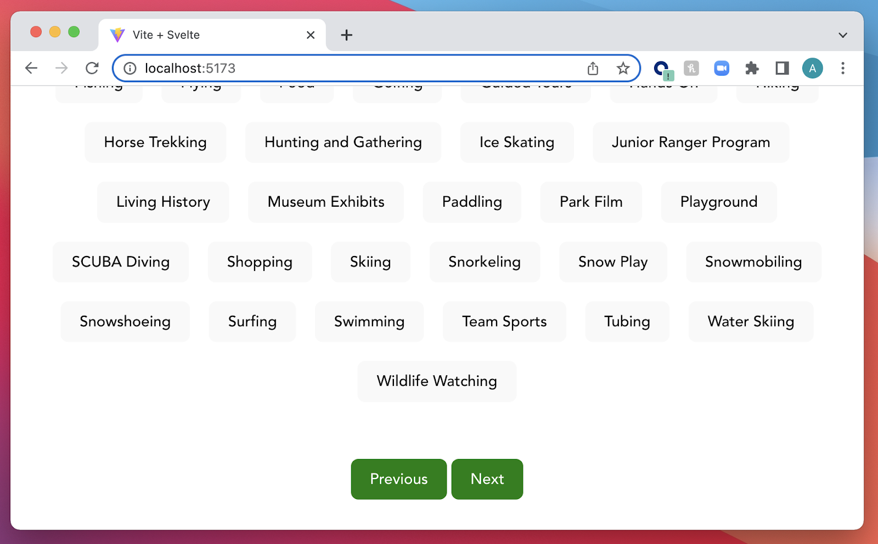Click the Zoom extension icon
Viewport: 878px width, 544px height.
722,69
